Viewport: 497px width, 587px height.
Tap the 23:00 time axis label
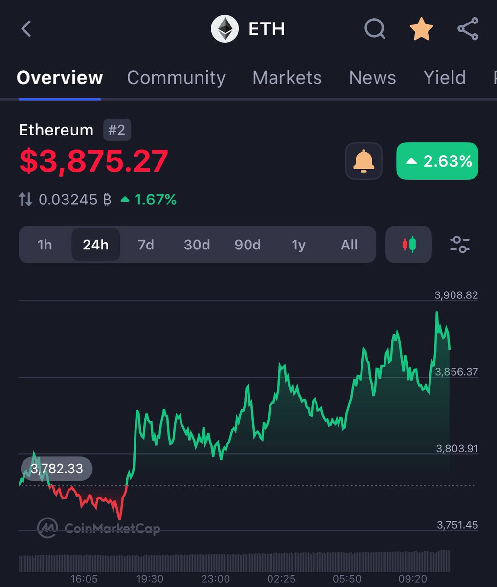216,579
